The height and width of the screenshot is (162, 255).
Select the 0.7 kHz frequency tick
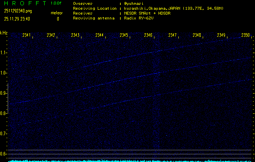4,134
